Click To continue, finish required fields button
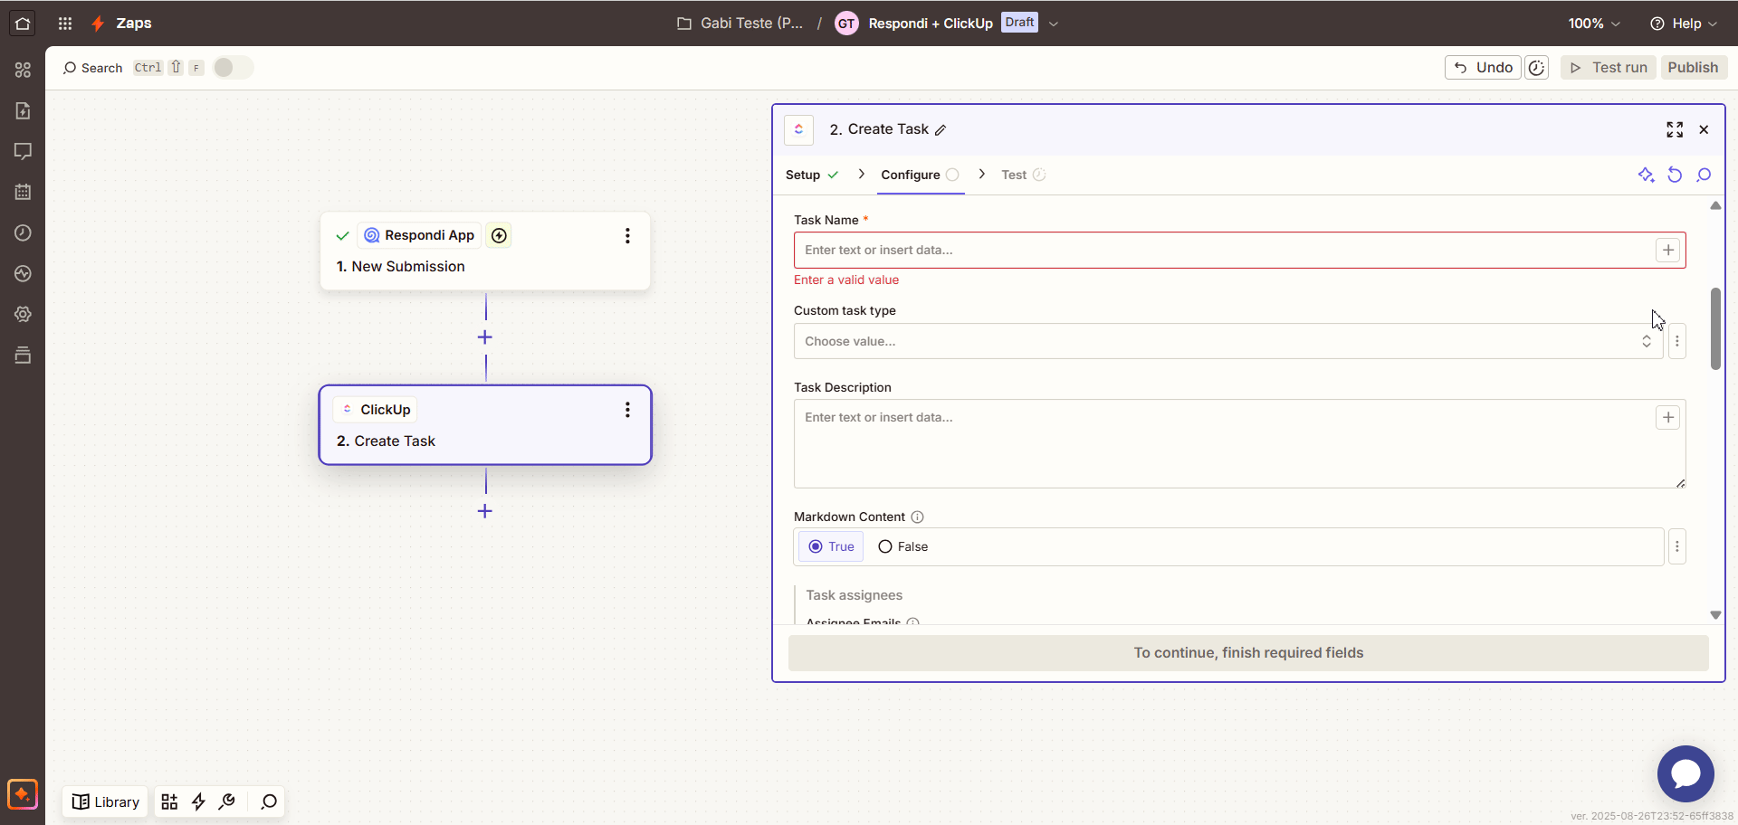The height and width of the screenshot is (825, 1738). [x=1248, y=653]
